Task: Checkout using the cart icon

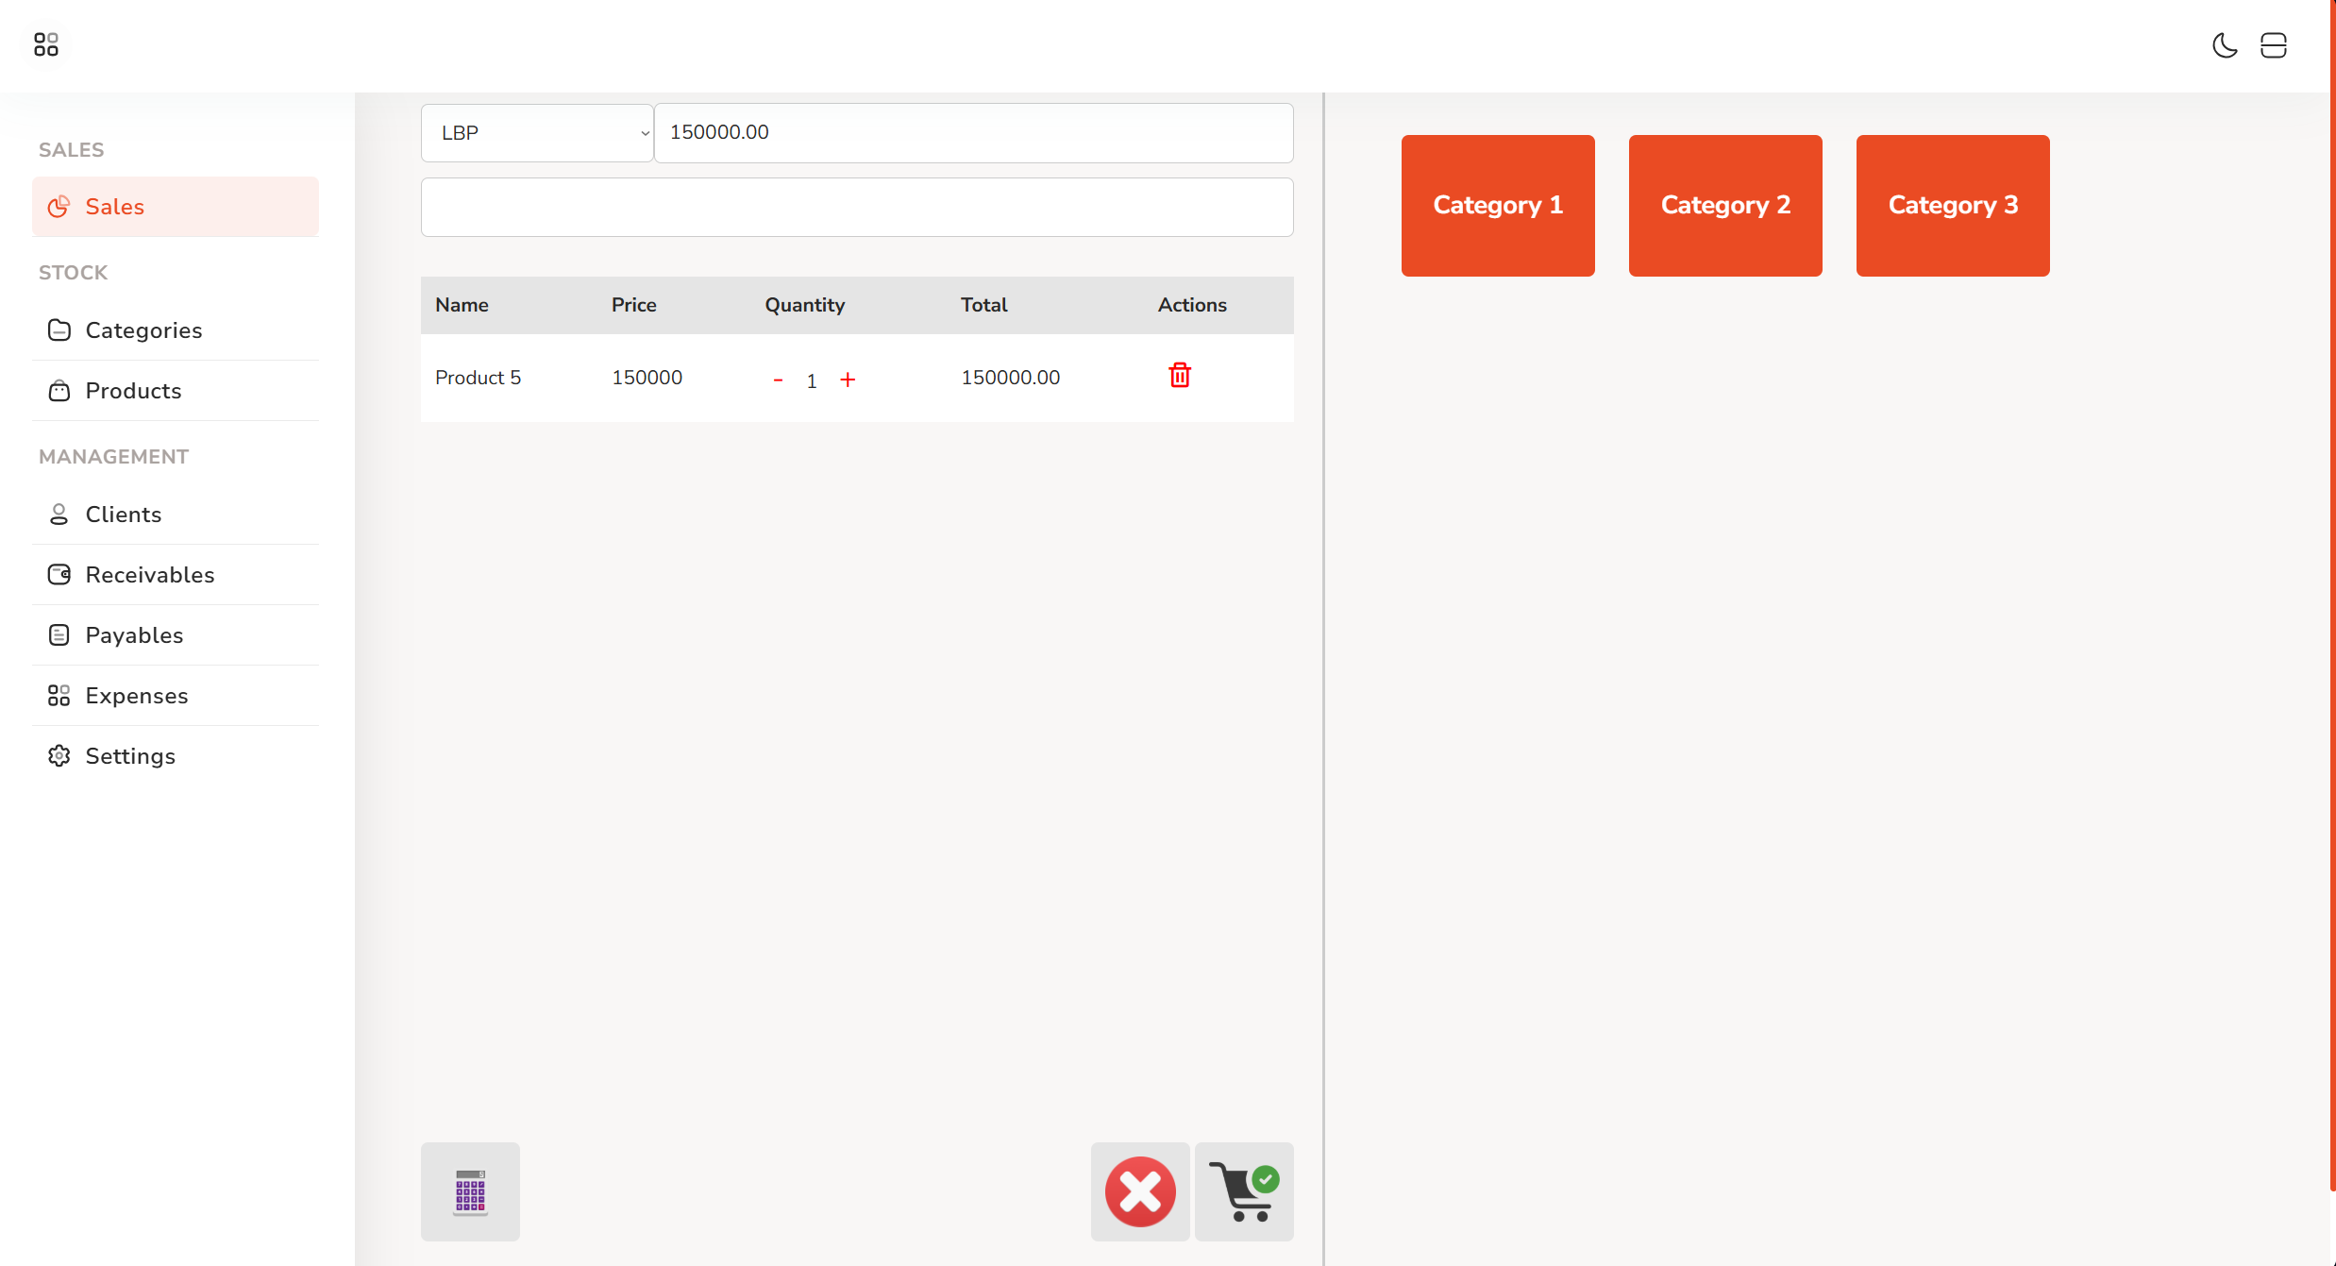Action: pos(1244,1191)
